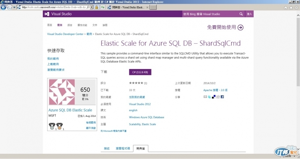Screen dimensions: 300x159
Task: Open the 論壇 navigation item
Action: tap(105, 25)
